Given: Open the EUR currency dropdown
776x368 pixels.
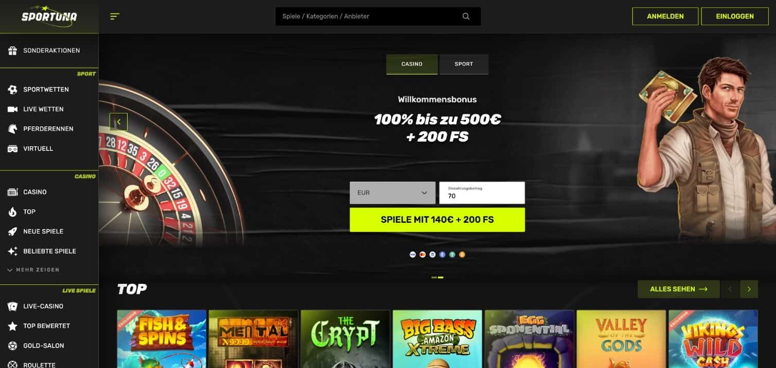Looking at the screenshot, I should (x=393, y=193).
